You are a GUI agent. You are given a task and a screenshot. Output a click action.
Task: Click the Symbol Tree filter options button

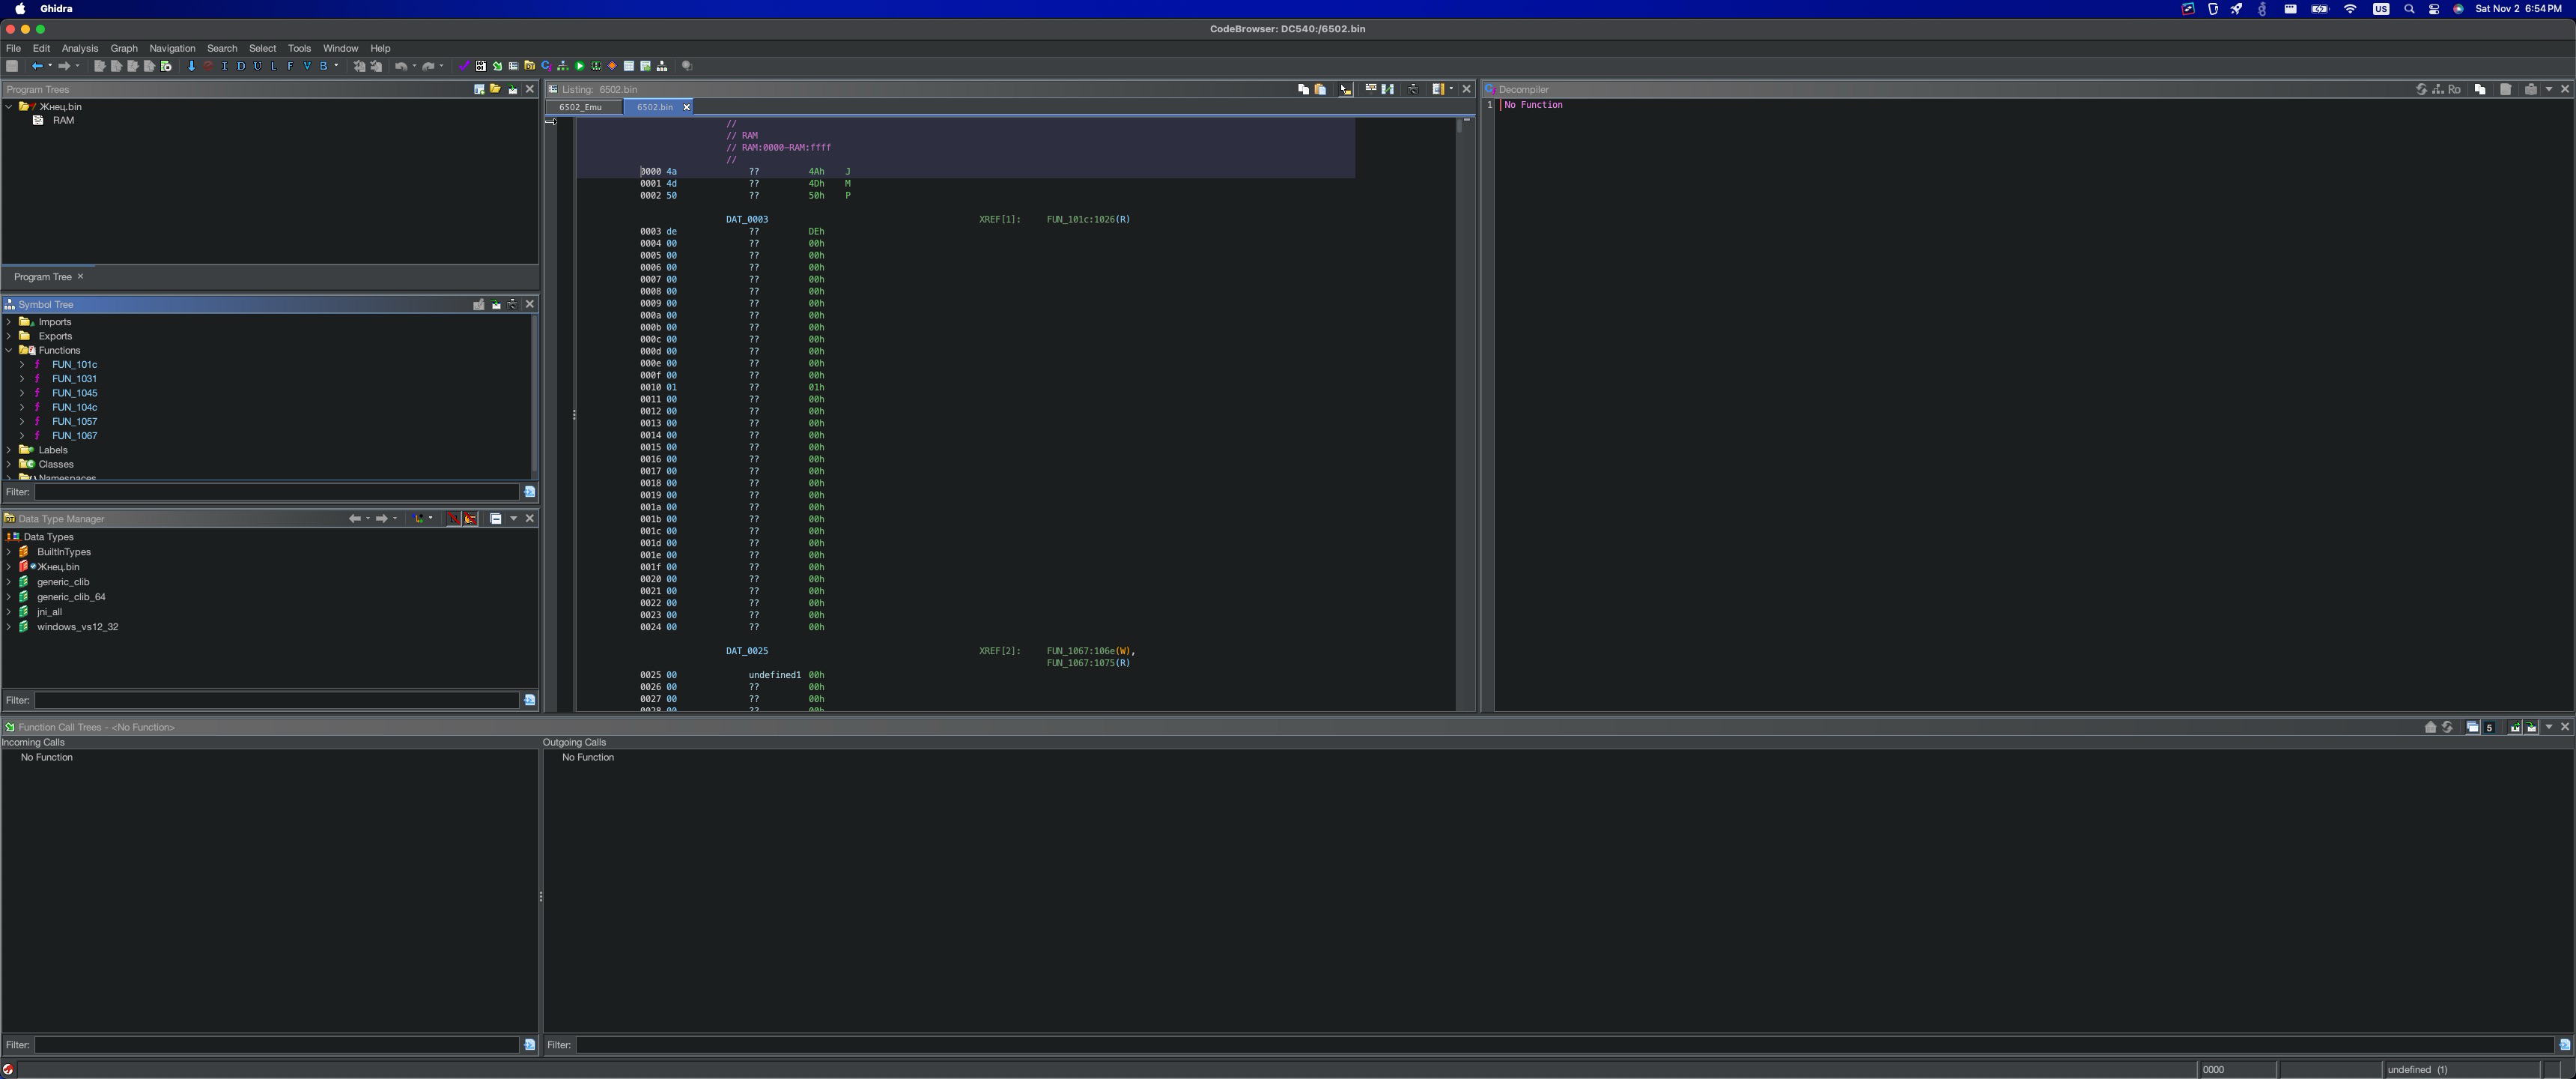pyautogui.click(x=530, y=492)
